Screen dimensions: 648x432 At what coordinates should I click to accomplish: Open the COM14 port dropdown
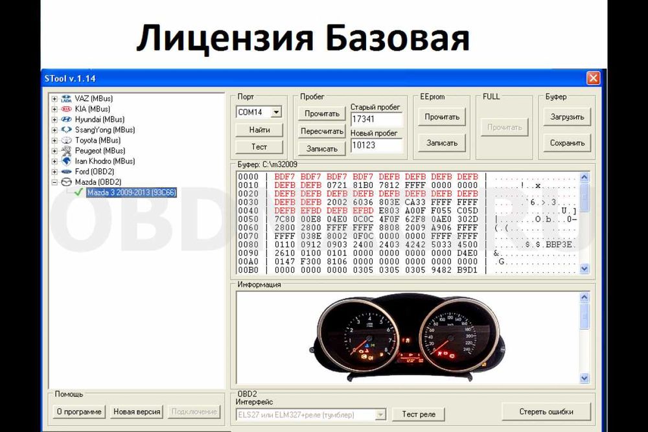(276, 112)
